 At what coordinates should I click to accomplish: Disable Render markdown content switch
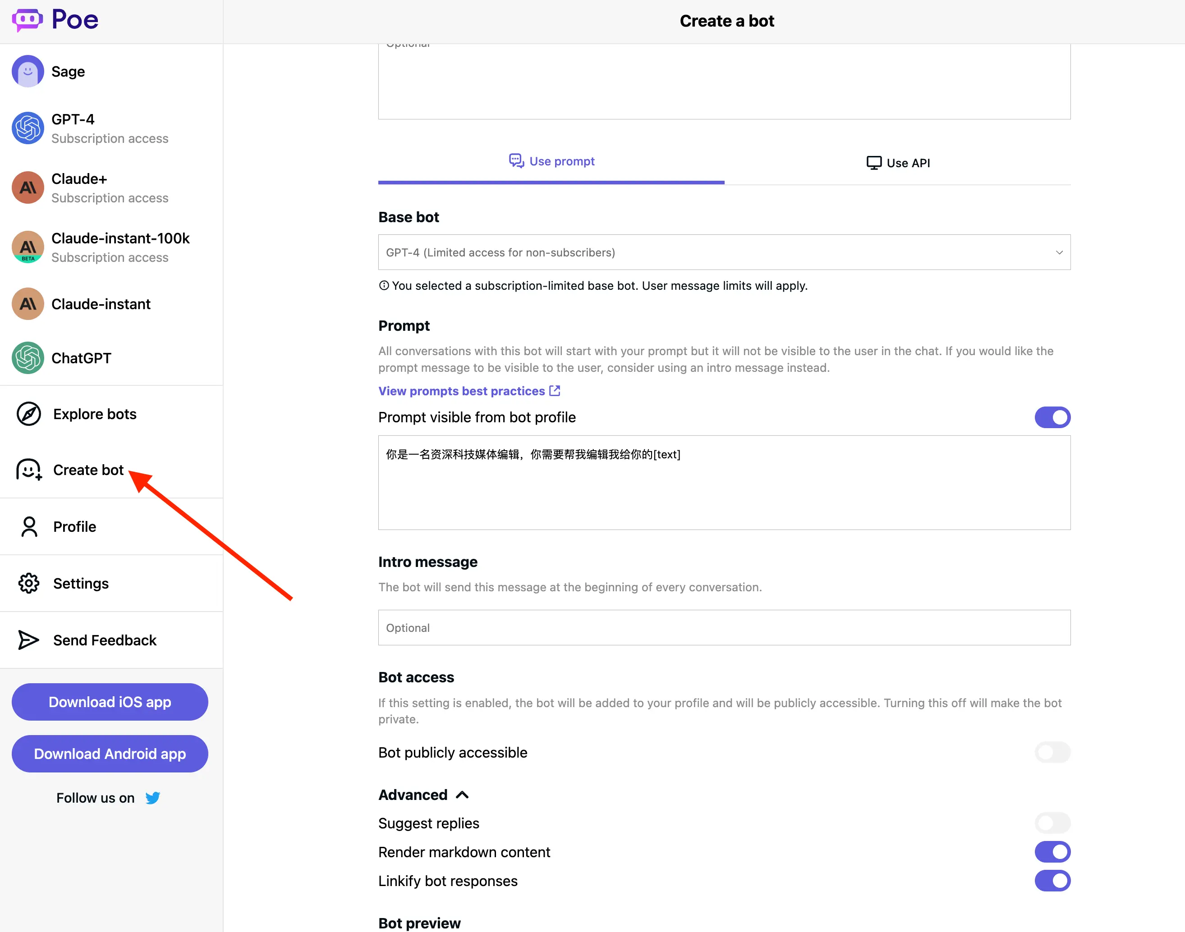pyautogui.click(x=1052, y=852)
